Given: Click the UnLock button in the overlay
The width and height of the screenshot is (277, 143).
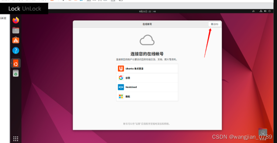Looking at the screenshot, I should 32,9.
